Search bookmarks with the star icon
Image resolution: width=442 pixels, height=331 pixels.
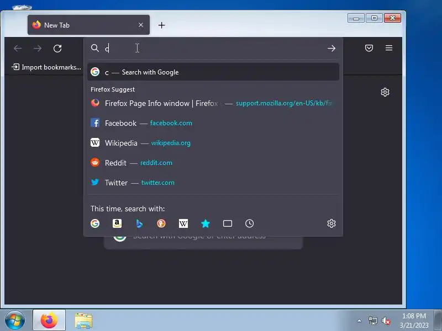coord(206,223)
